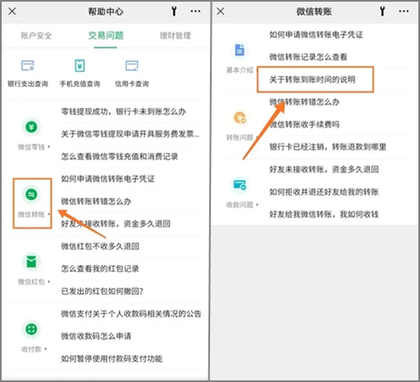Image resolution: width=420 pixels, height=382 pixels.
Task: Expand the 微信零钱 category label
Action: (x=34, y=147)
